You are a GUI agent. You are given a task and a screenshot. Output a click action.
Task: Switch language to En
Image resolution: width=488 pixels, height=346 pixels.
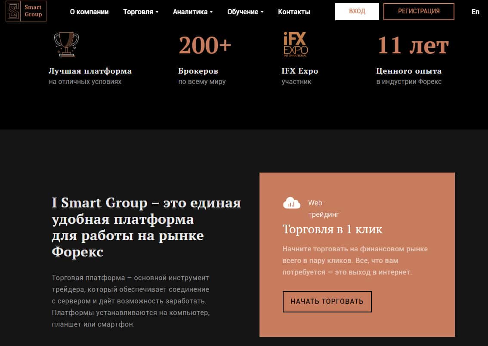pyautogui.click(x=475, y=12)
